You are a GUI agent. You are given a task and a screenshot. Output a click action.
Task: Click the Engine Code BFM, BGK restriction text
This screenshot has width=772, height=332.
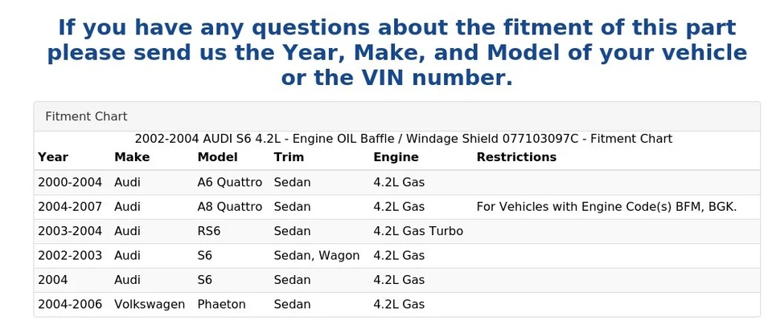[606, 207]
